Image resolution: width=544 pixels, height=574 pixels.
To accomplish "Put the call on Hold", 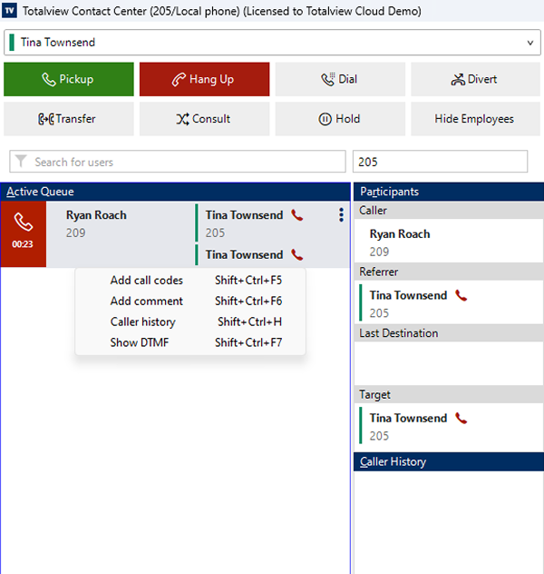I will [340, 119].
